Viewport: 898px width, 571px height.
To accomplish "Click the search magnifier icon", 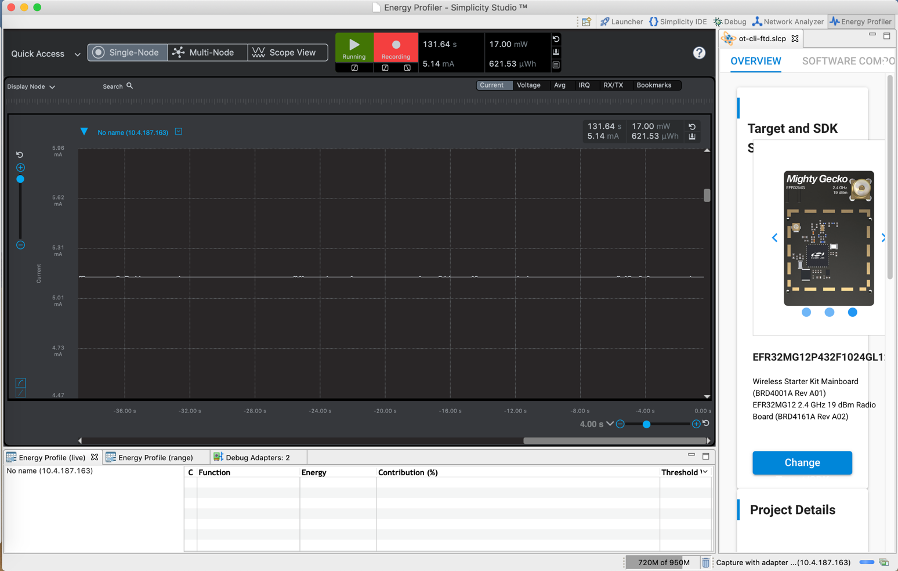I will pos(130,86).
